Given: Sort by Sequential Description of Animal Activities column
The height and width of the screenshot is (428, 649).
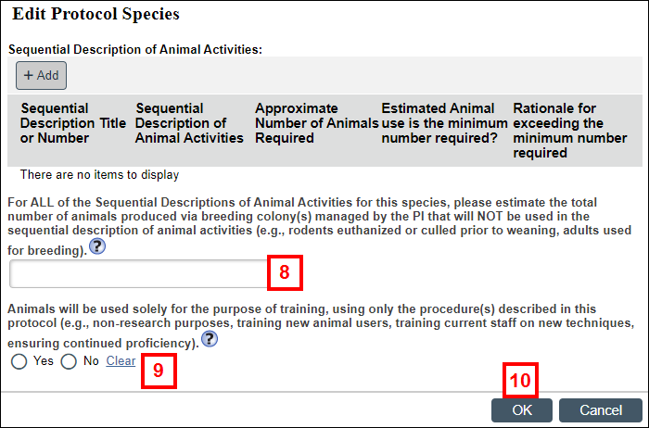Looking at the screenshot, I should [189, 123].
